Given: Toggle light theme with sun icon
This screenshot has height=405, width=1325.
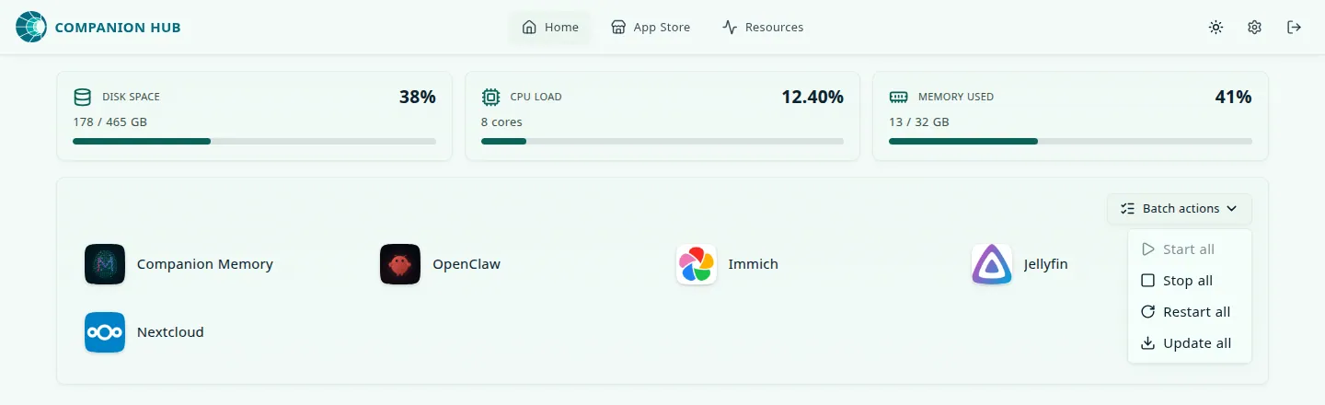Looking at the screenshot, I should coord(1216,28).
